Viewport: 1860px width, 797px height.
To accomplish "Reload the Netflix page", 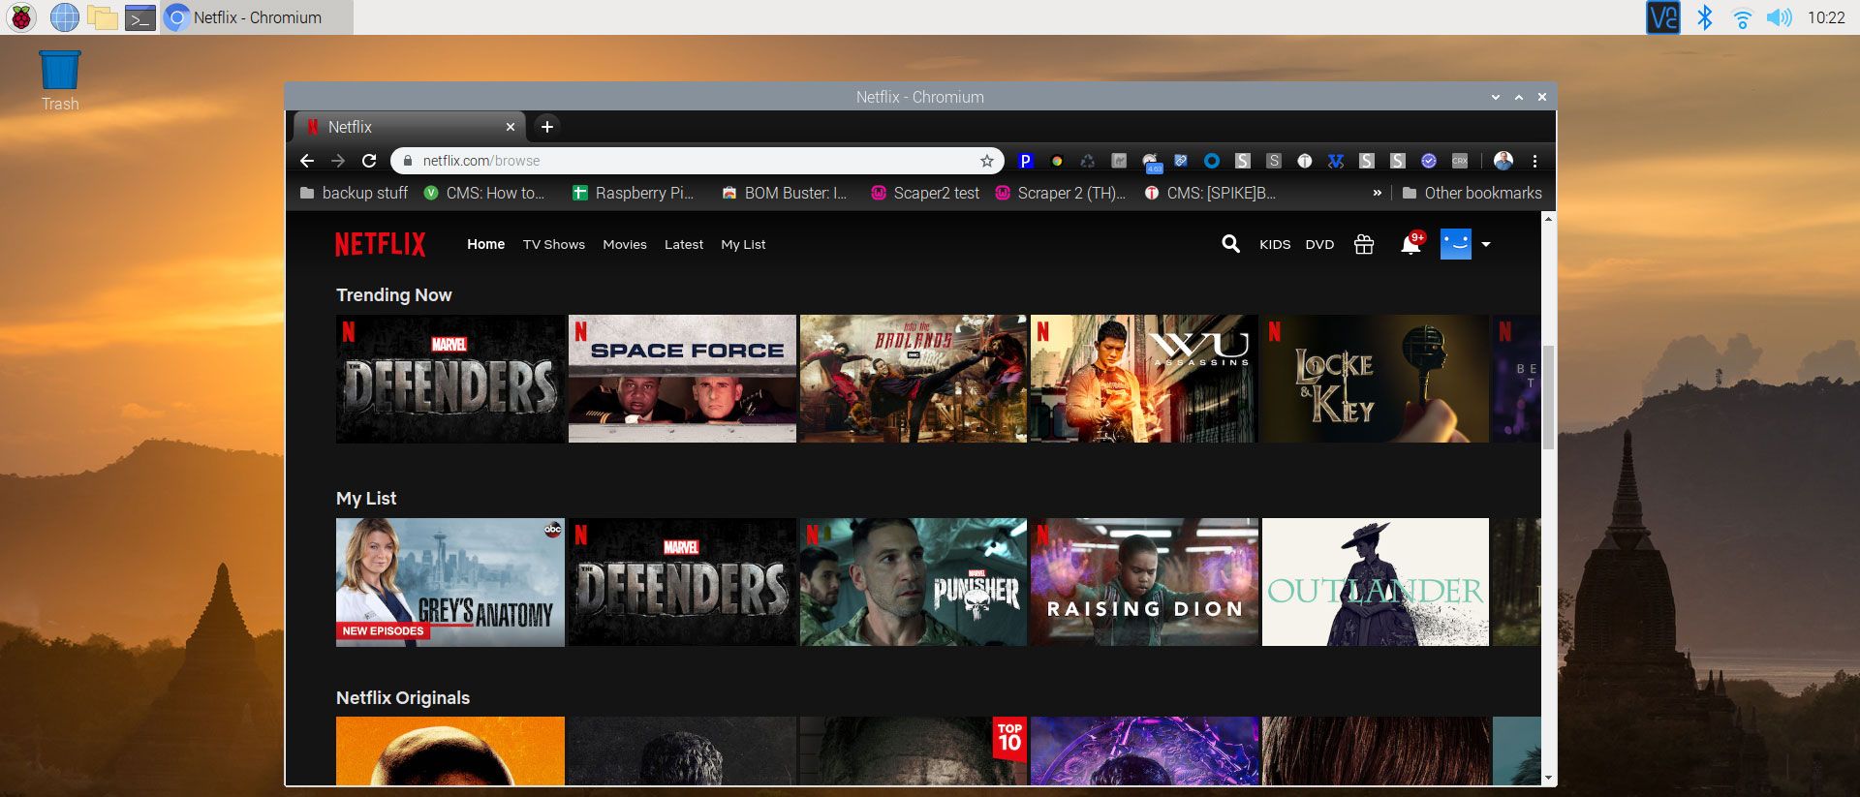I will click(x=369, y=161).
